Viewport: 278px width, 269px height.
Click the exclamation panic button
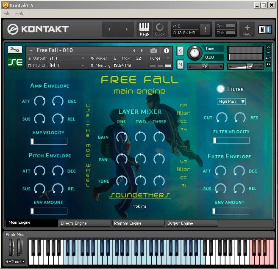(x=206, y=29)
